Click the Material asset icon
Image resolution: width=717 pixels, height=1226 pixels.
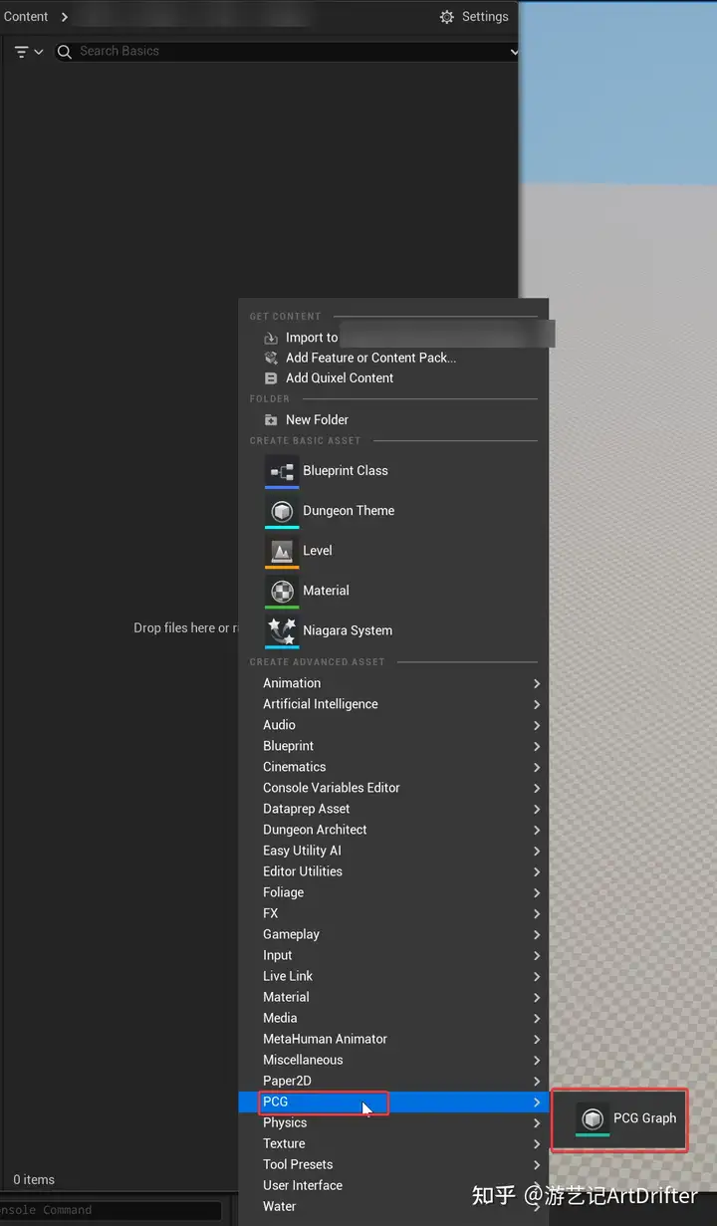[282, 591]
